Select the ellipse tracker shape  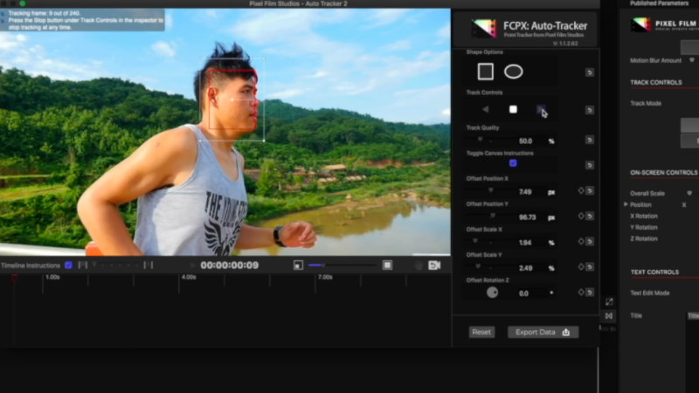513,72
